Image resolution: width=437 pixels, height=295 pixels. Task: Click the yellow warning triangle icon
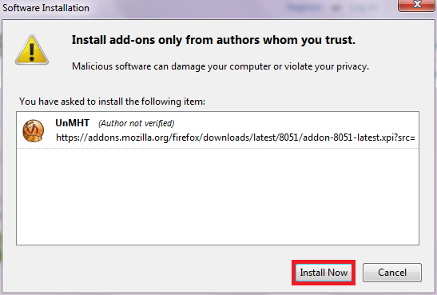[32, 50]
